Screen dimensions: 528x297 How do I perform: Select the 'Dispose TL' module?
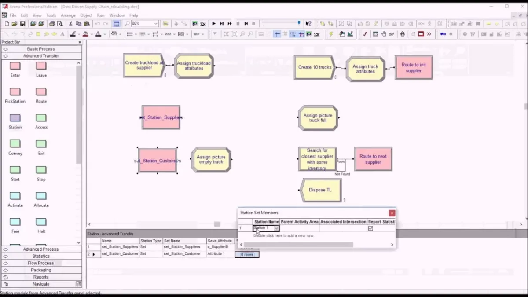[320, 190]
